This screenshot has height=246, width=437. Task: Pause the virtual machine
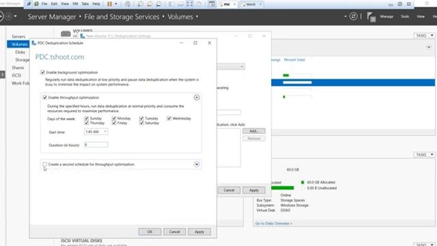pyautogui.click(x=109, y=4)
